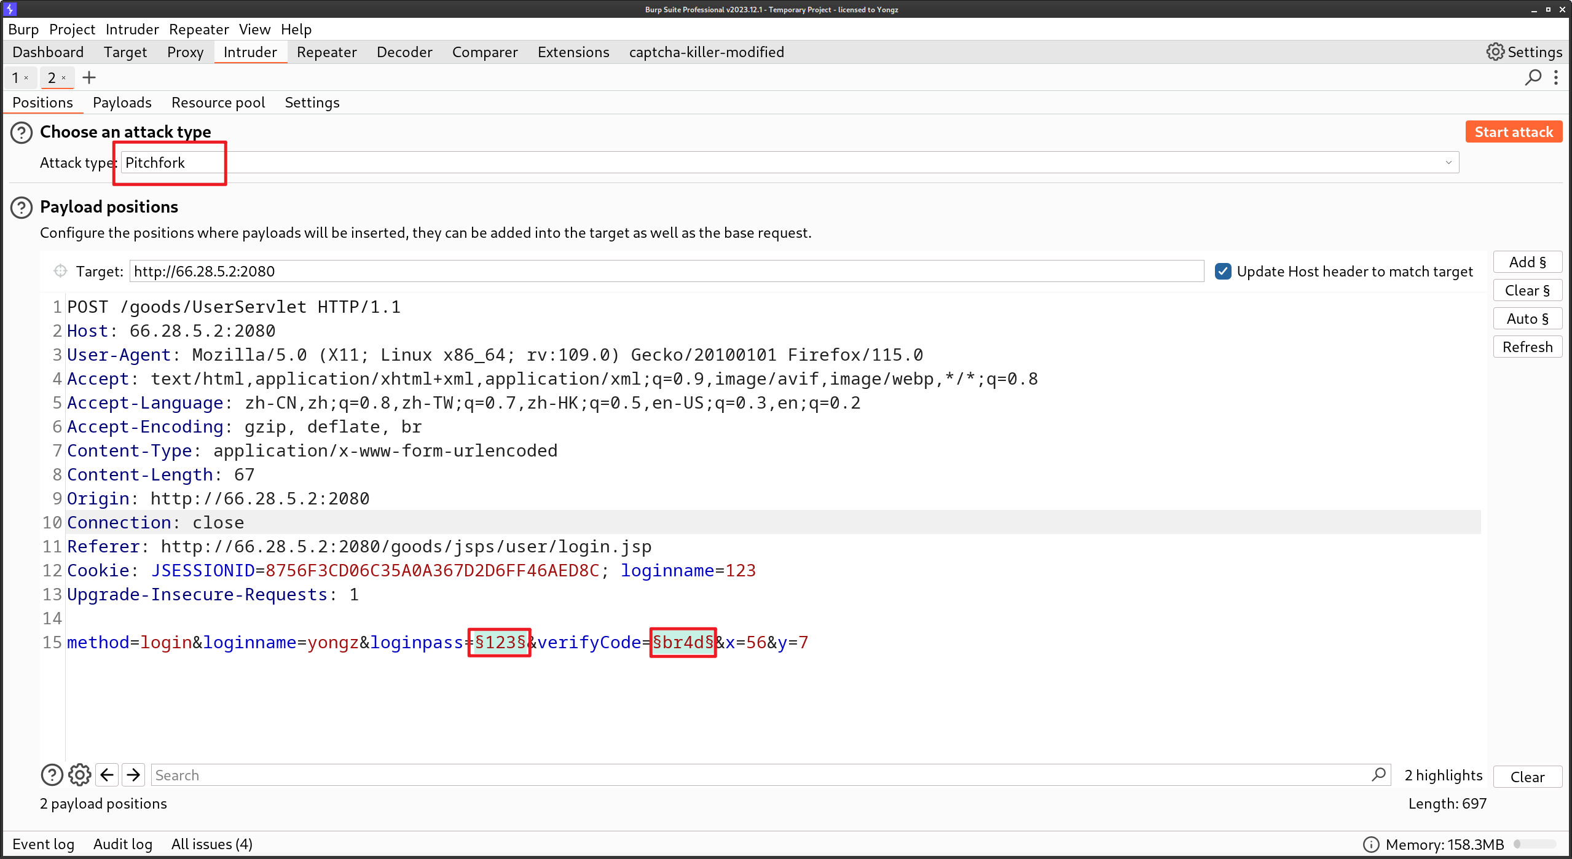Open the captcha-killer-modified tab
Viewport: 1572px width, 859px height.
click(707, 52)
